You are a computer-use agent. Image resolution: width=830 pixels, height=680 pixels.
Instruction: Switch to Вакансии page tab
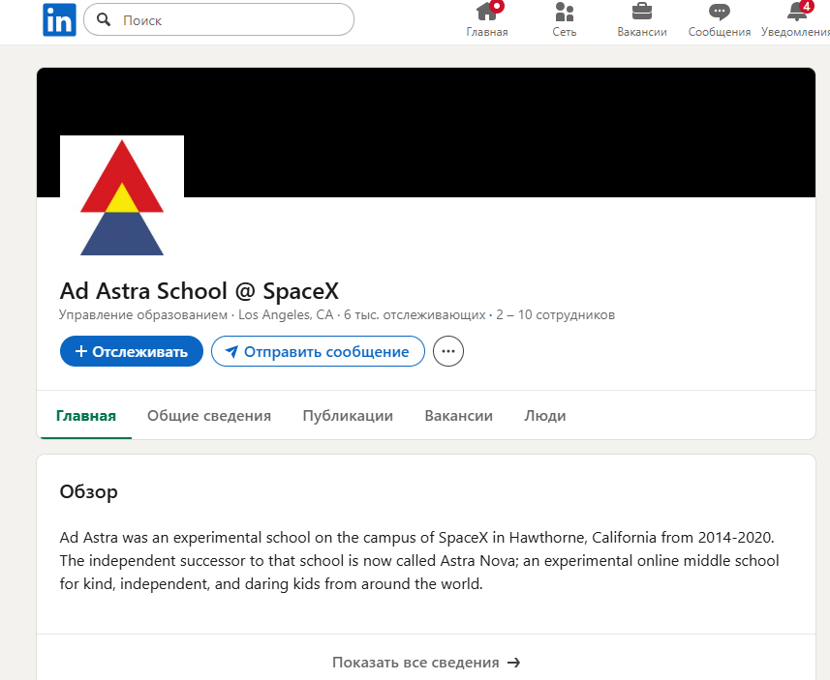pos(458,416)
